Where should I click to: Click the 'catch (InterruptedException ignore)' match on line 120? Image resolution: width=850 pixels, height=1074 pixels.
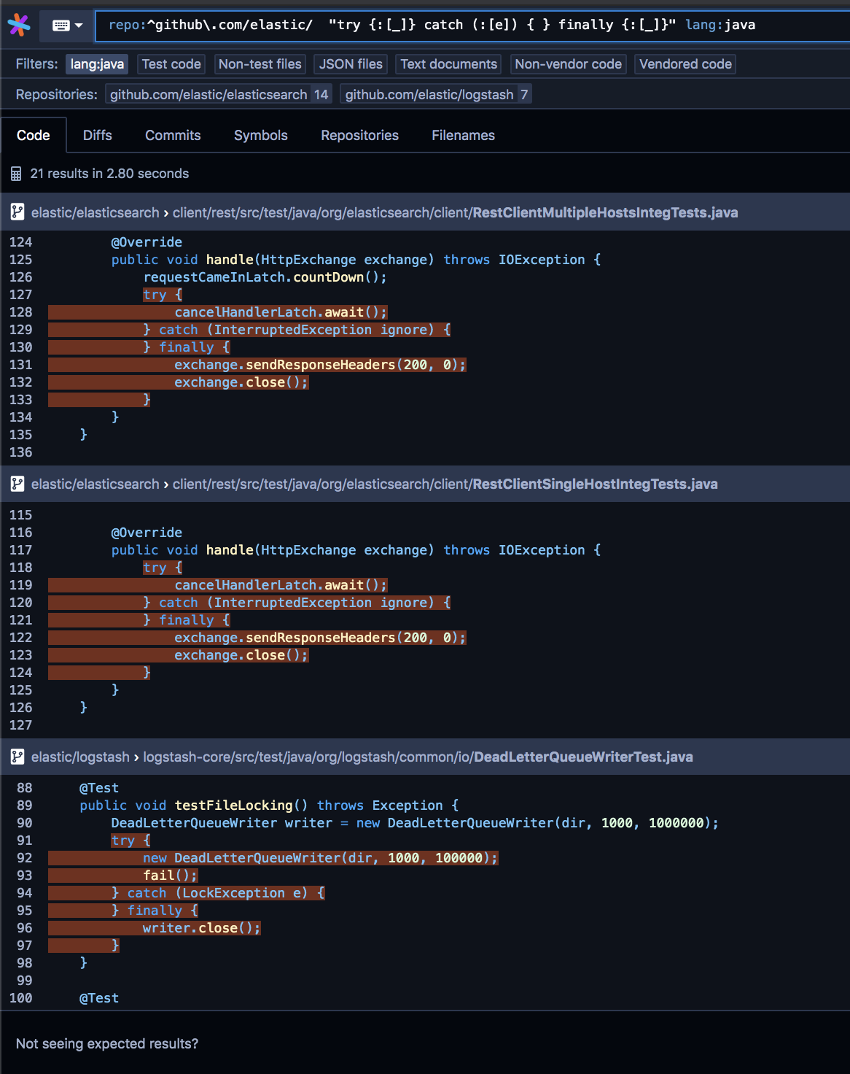(x=296, y=603)
